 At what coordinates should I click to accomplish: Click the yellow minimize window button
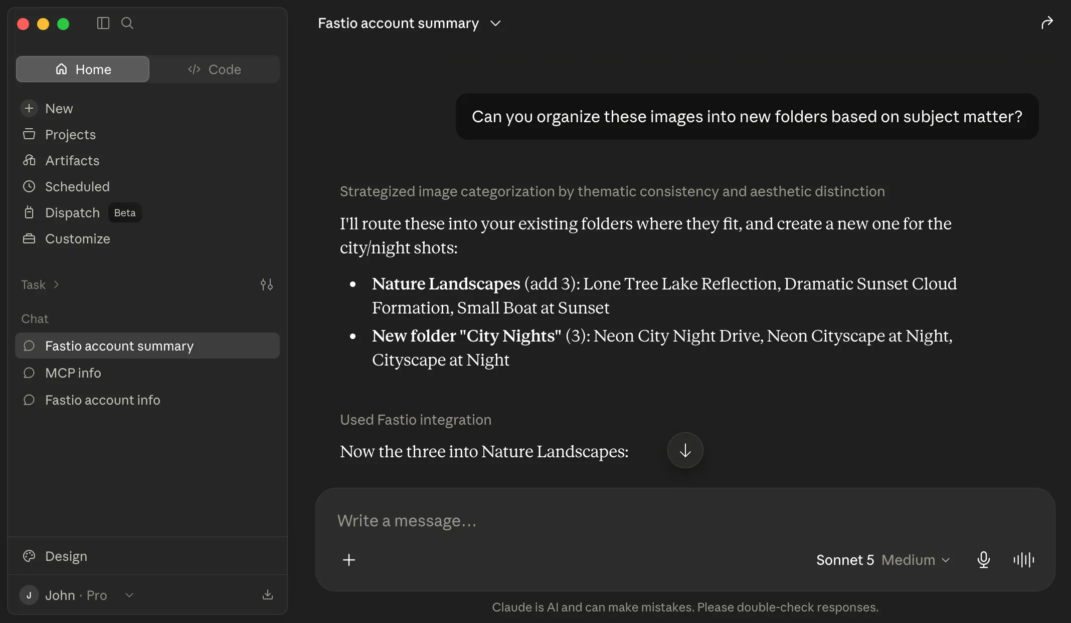click(x=43, y=24)
